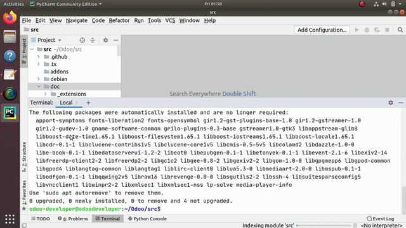Add a new terminal session tab
406x228 pixels.
click(88, 103)
